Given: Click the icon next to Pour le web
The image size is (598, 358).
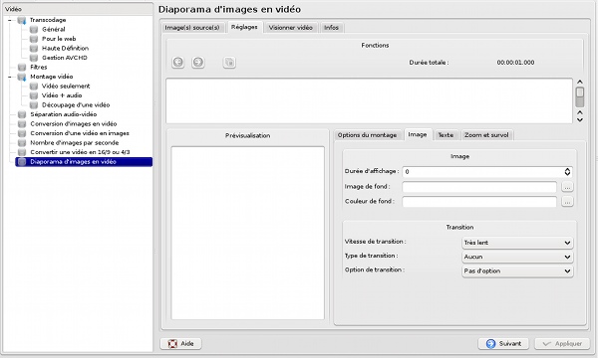Looking at the screenshot, I should point(34,39).
